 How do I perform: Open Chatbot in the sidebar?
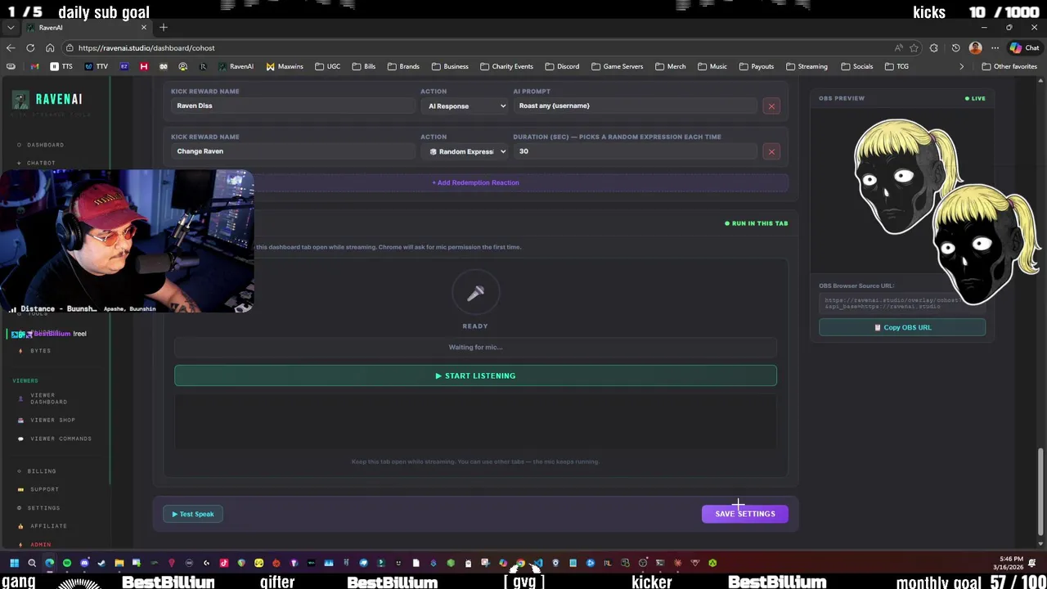click(x=41, y=163)
